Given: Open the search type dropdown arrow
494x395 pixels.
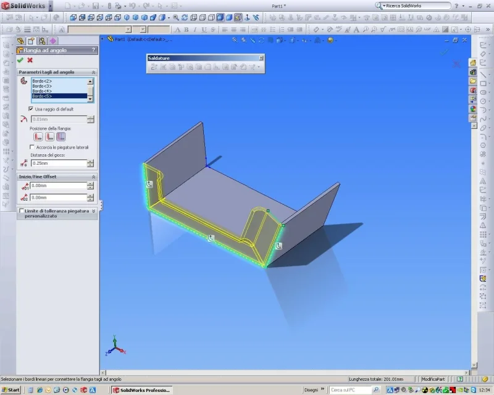Looking at the screenshot, I should 384,6.
